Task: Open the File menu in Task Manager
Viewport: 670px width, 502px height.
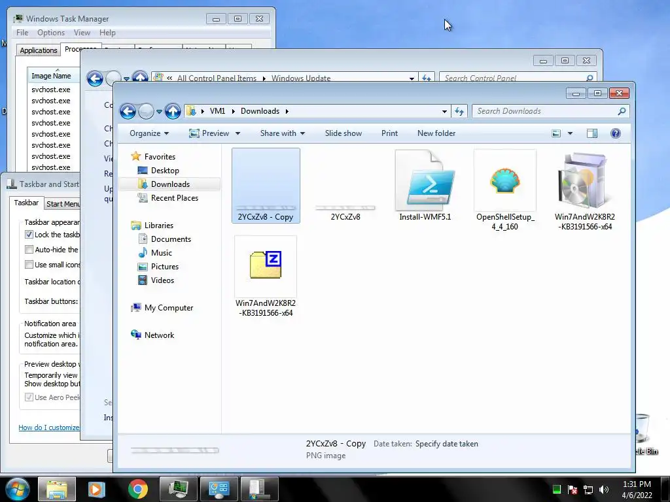Action: (x=22, y=33)
